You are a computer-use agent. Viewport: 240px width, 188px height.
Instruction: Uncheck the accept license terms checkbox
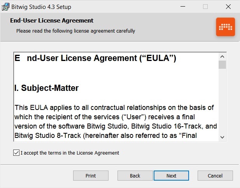16,153
